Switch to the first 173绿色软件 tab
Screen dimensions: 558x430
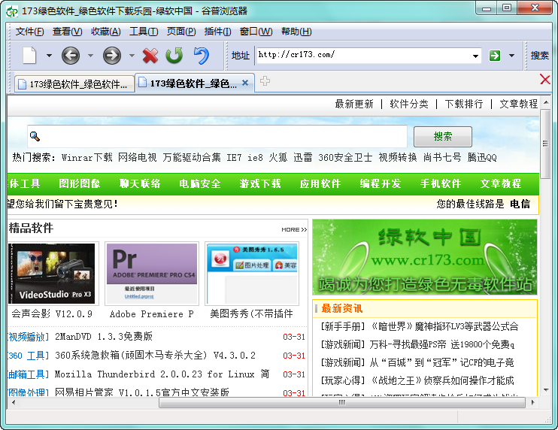point(74,84)
